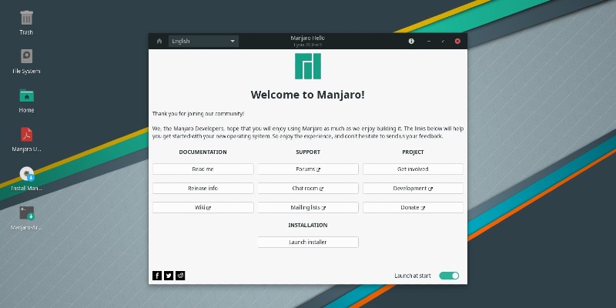Open the Mailing lists button

pyautogui.click(x=308, y=207)
